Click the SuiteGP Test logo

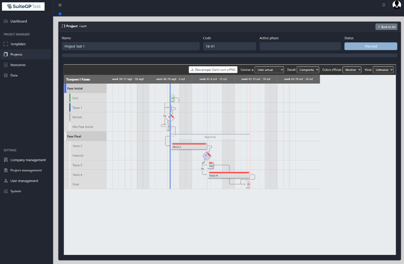[23, 6]
